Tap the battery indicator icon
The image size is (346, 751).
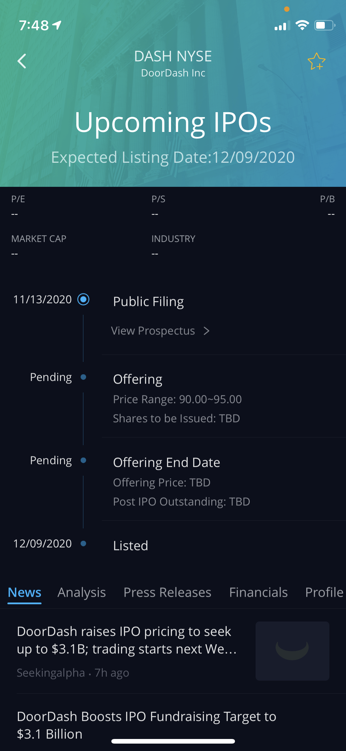(x=324, y=25)
